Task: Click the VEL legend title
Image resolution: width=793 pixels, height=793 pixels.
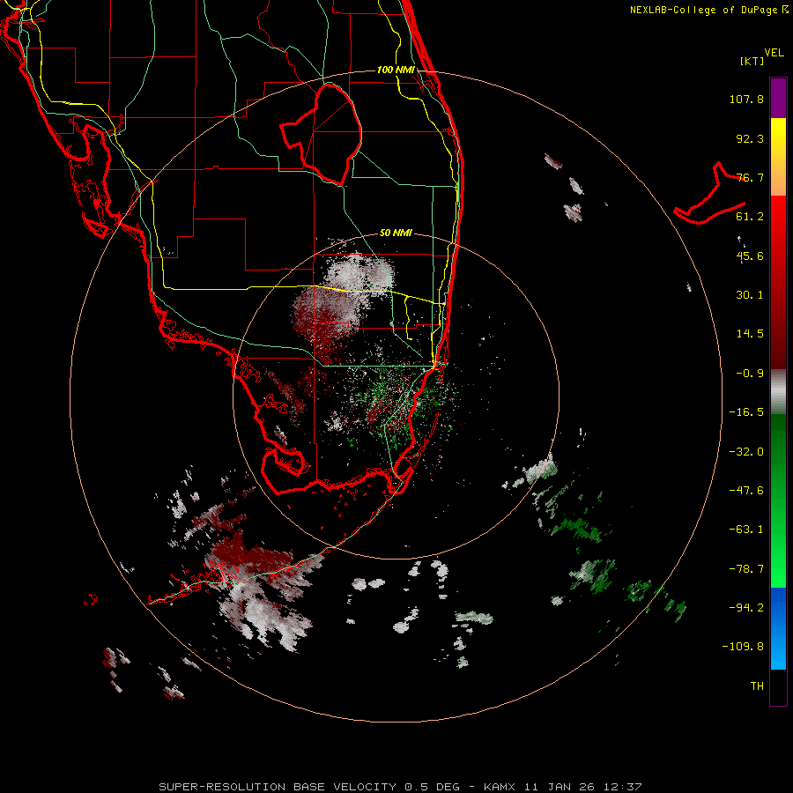Action: click(x=774, y=53)
